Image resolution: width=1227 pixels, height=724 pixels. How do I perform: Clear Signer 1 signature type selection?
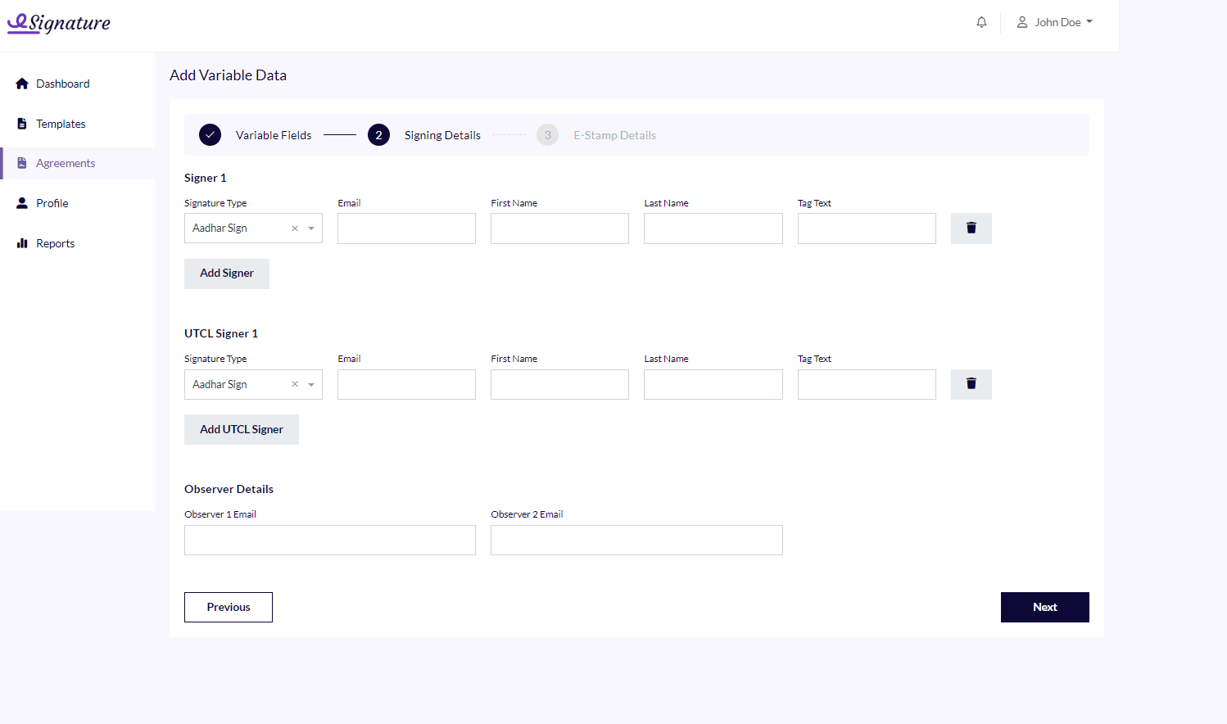click(x=295, y=229)
